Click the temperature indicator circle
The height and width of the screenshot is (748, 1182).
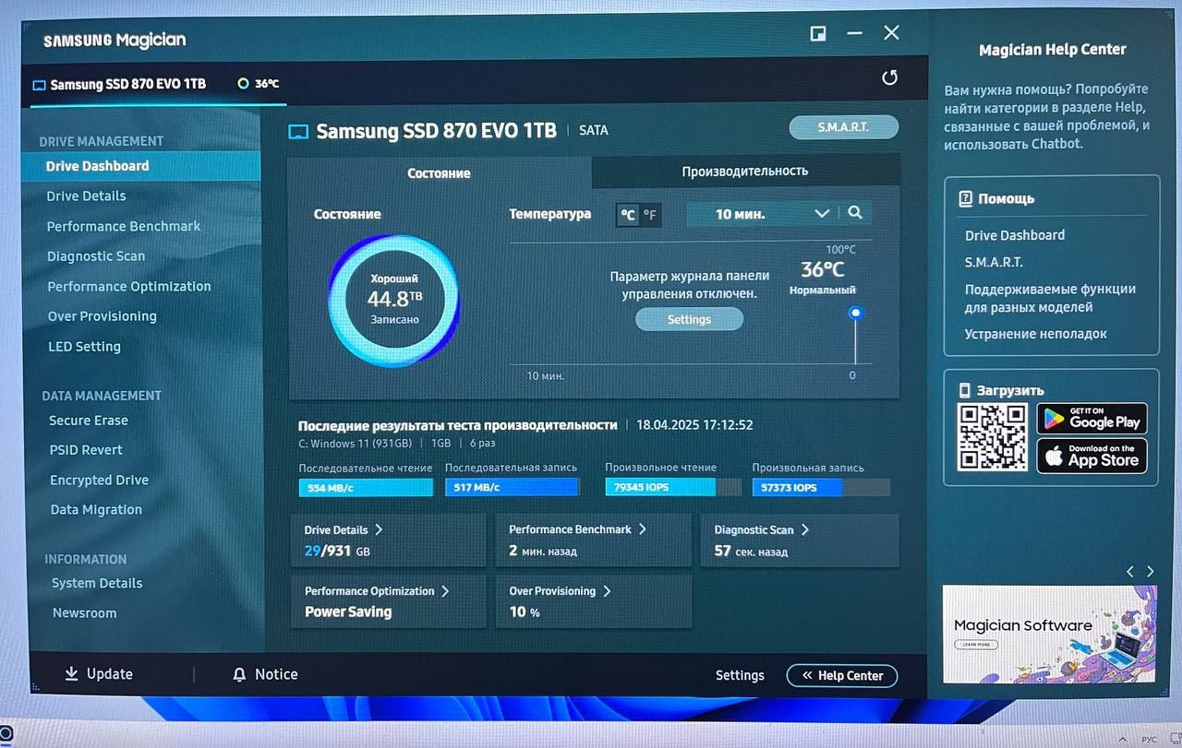point(855,313)
